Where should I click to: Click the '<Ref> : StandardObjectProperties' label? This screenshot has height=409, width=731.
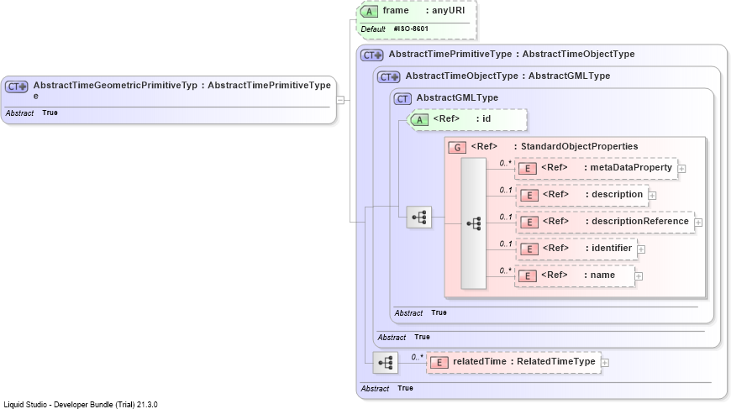click(x=555, y=146)
